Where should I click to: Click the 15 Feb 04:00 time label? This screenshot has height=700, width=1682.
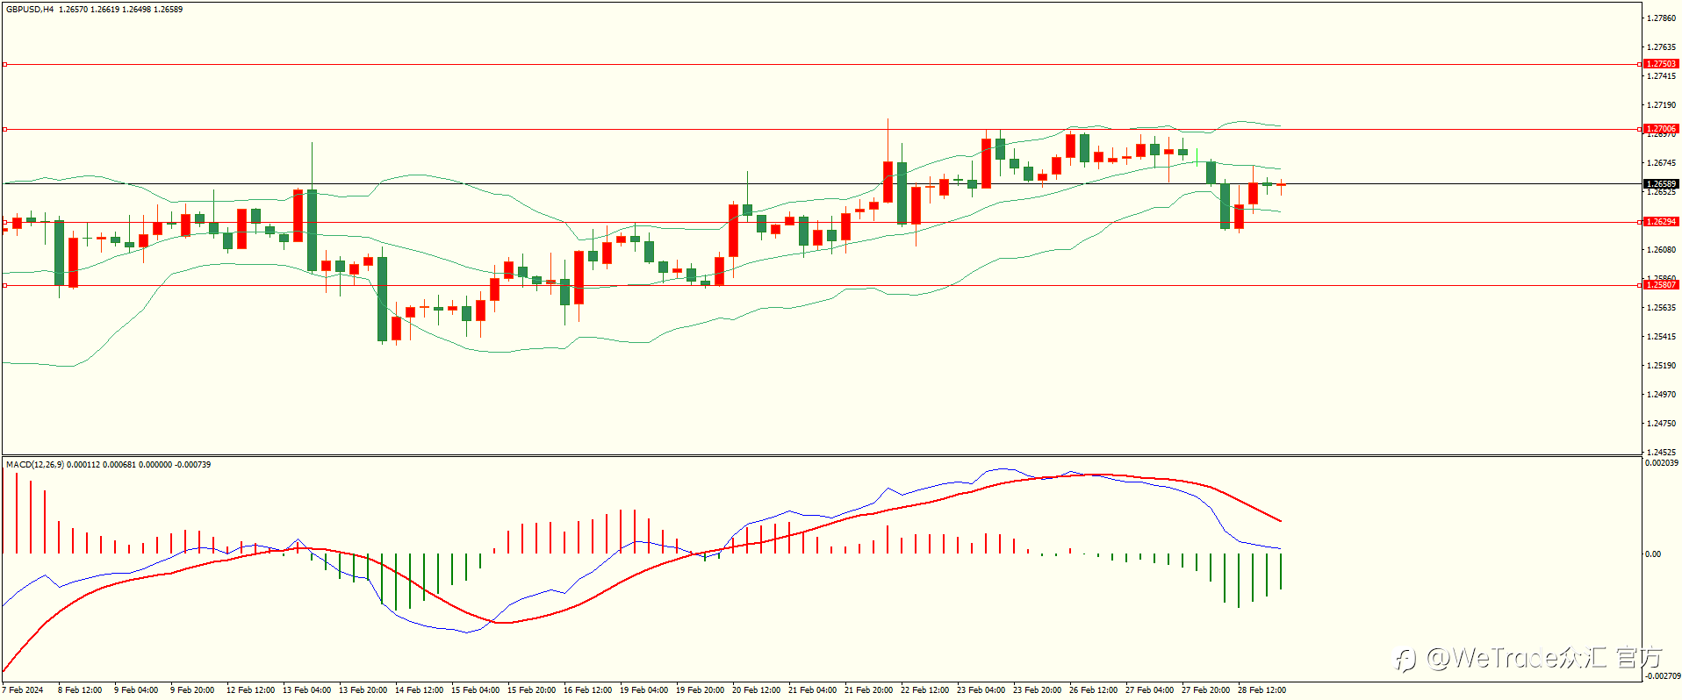point(475,690)
